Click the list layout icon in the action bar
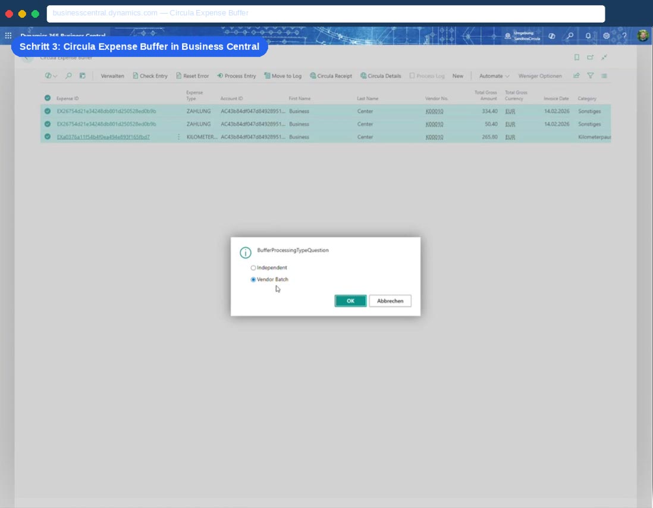 [x=604, y=75]
